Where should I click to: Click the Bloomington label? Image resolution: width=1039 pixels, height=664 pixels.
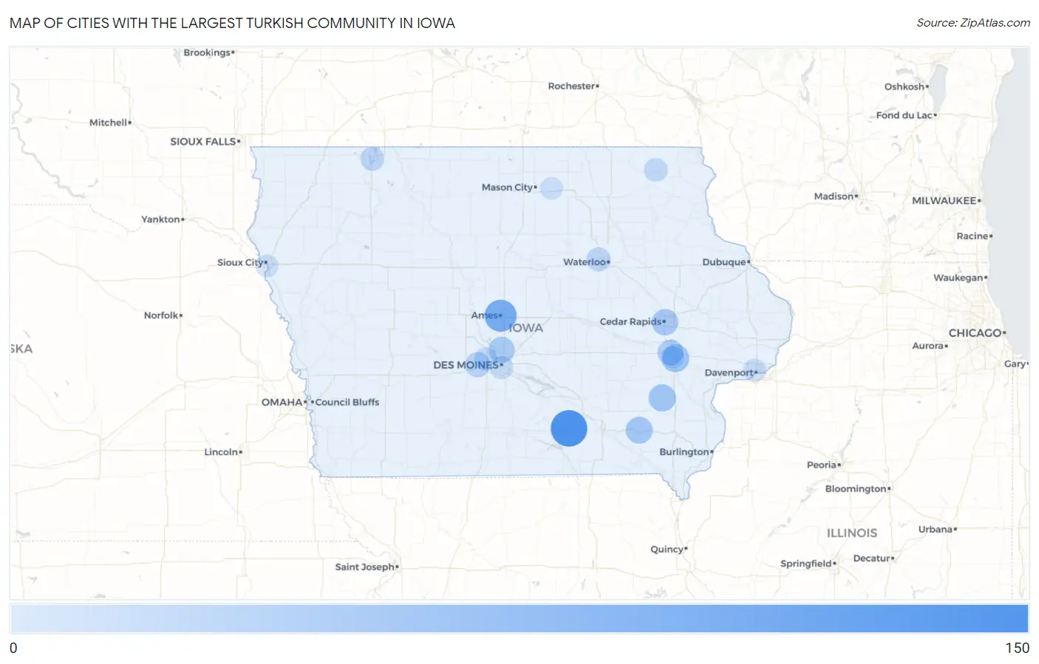click(x=856, y=489)
